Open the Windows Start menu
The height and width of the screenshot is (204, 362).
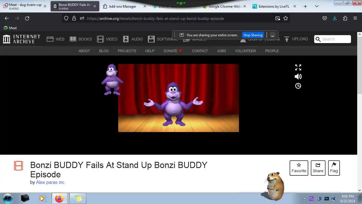tap(8, 198)
